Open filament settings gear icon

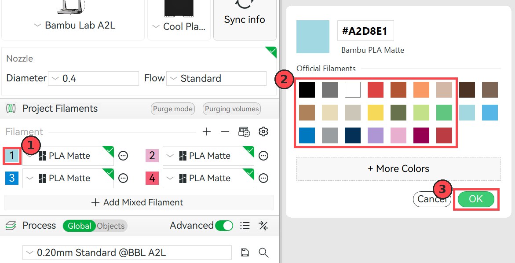263,131
